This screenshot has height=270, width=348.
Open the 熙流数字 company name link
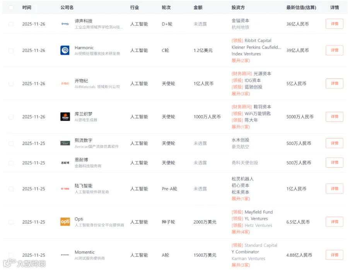coord(84,140)
